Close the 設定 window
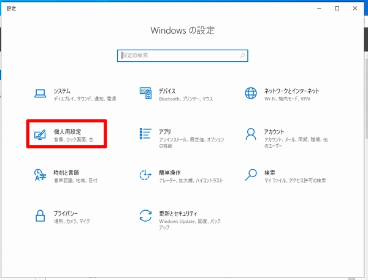This screenshot has width=368, height=280. point(355,9)
